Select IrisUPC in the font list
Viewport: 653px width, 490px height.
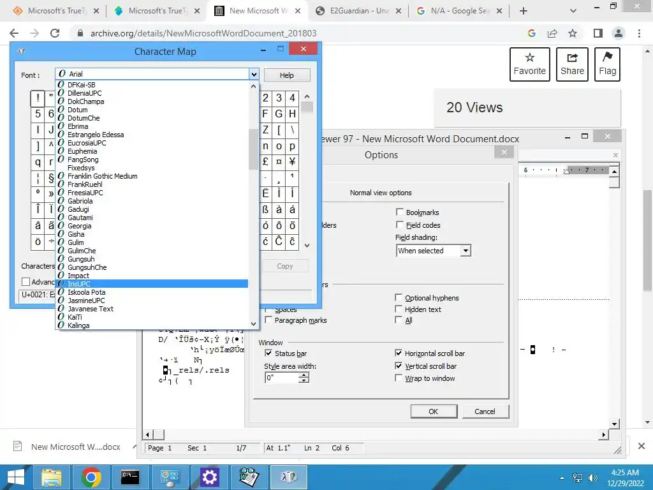[152, 284]
